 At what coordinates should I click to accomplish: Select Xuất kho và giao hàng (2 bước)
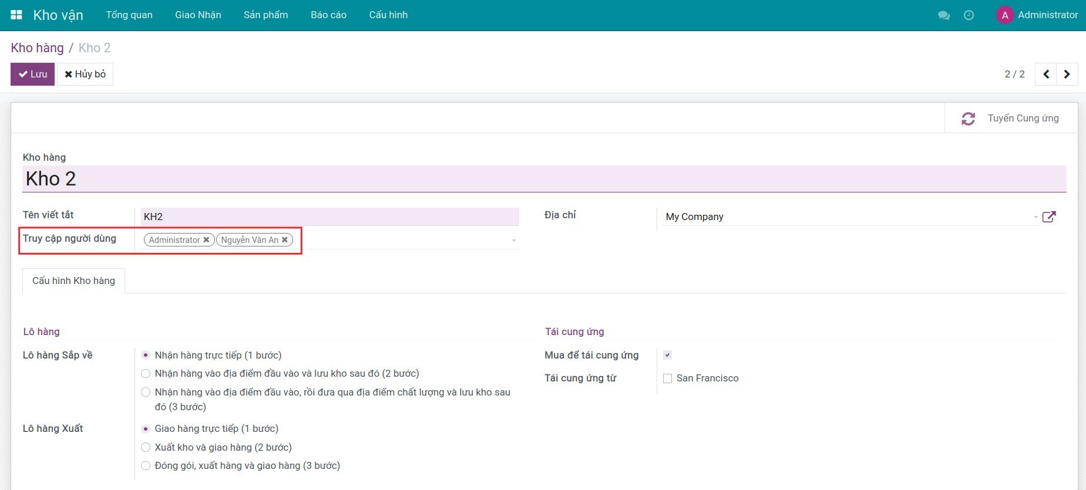tap(146, 448)
